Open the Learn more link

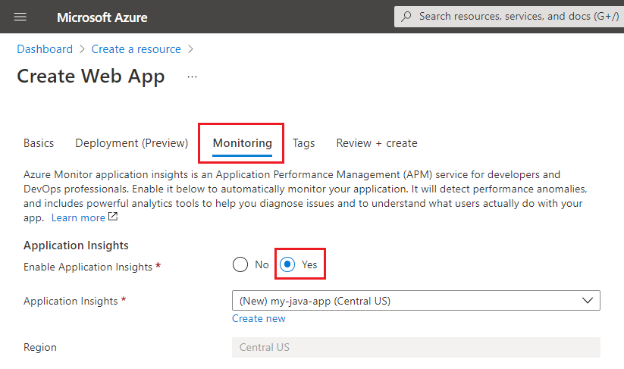78,218
